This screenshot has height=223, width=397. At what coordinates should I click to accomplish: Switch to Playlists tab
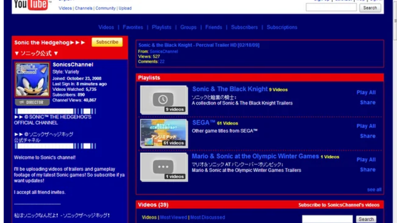click(161, 27)
